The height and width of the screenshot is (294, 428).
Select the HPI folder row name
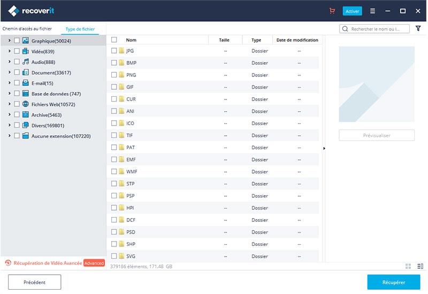click(130, 208)
